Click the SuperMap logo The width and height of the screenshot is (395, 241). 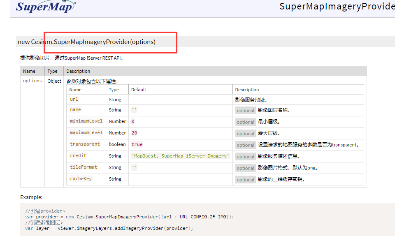46,6
